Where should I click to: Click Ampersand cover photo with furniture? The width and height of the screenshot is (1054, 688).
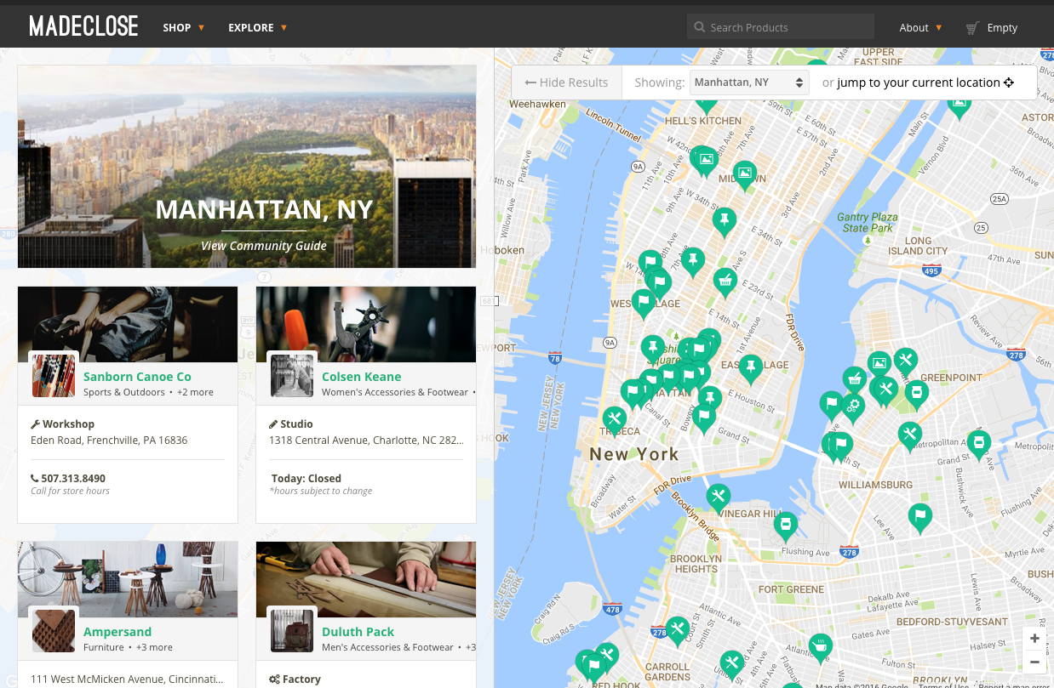pos(128,579)
